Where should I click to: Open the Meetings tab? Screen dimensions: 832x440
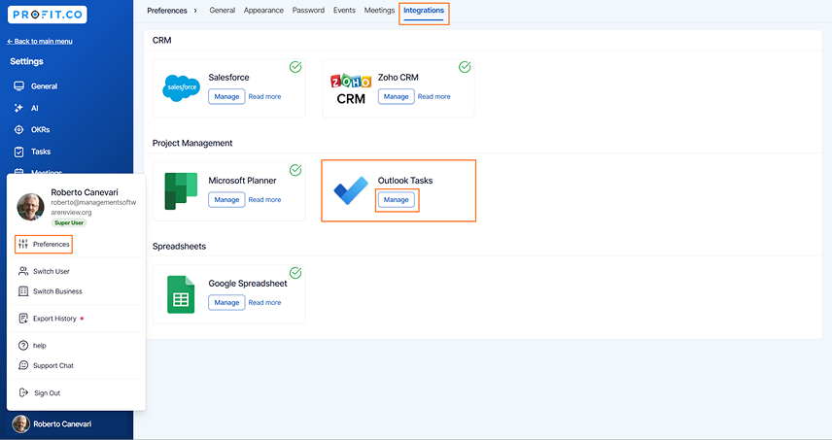(379, 10)
